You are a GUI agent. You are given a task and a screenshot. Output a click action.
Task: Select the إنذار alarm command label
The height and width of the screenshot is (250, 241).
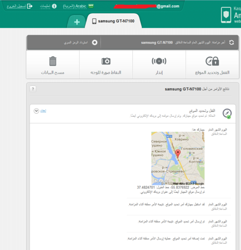tap(159, 72)
